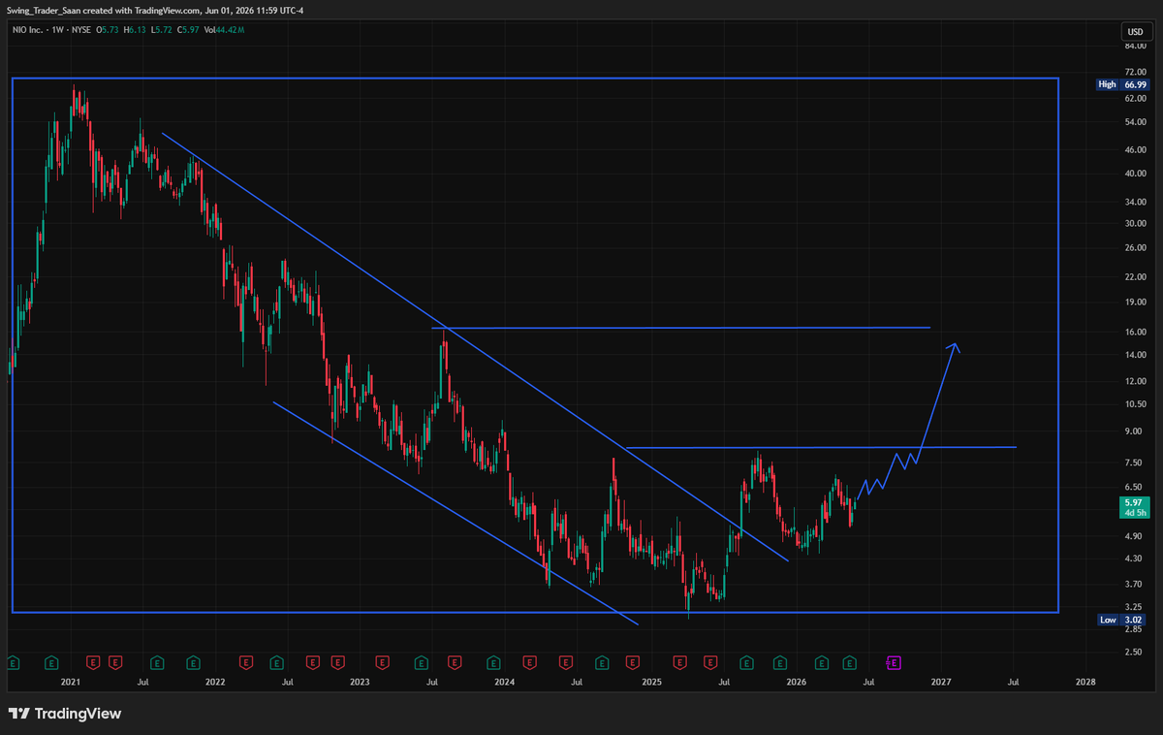Image resolution: width=1163 pixels, height=735 pixels.
Task: Click the 3.25 price axis label
Action: (1133, 607)
